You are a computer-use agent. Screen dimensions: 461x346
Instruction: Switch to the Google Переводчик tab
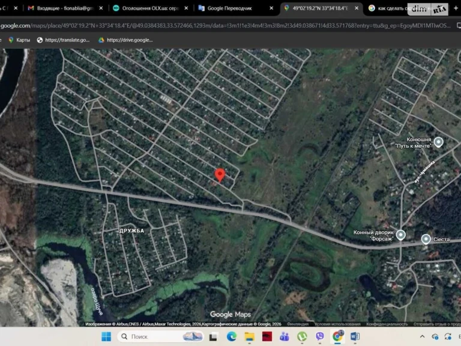[229, 8]
